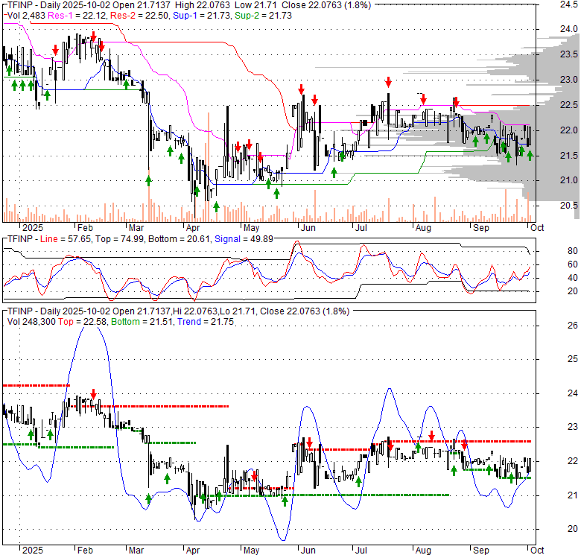Select the 'Vol 2,483' label in top chart
The image size is (581, 555).
[x=27, y=16]
